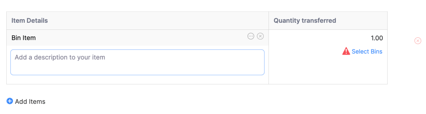Image resolution: width=426 pixels, height=114 pixels.
Task: Click blank strip beneath the description box
Action: (137, 79)
